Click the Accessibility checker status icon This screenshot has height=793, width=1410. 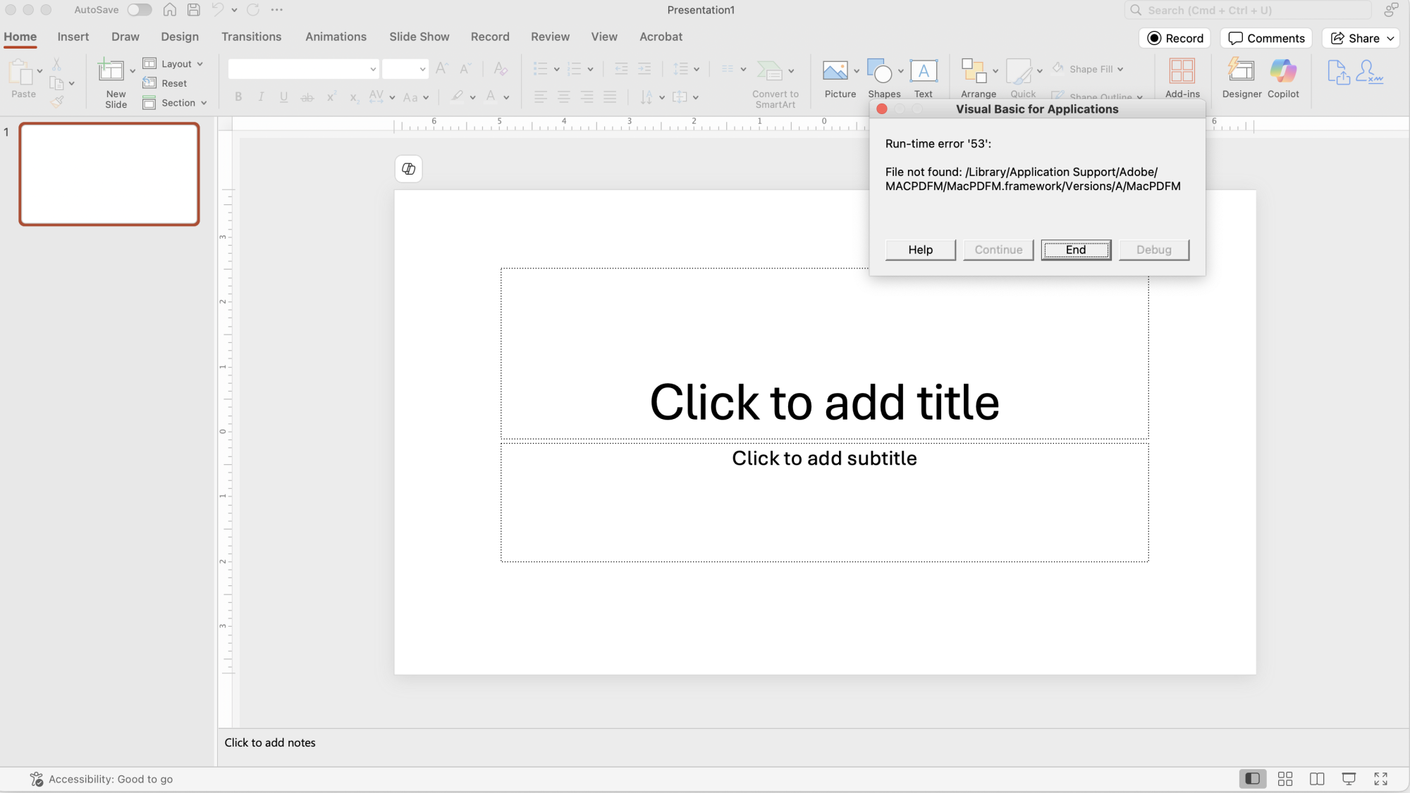[x=37, y=778]
